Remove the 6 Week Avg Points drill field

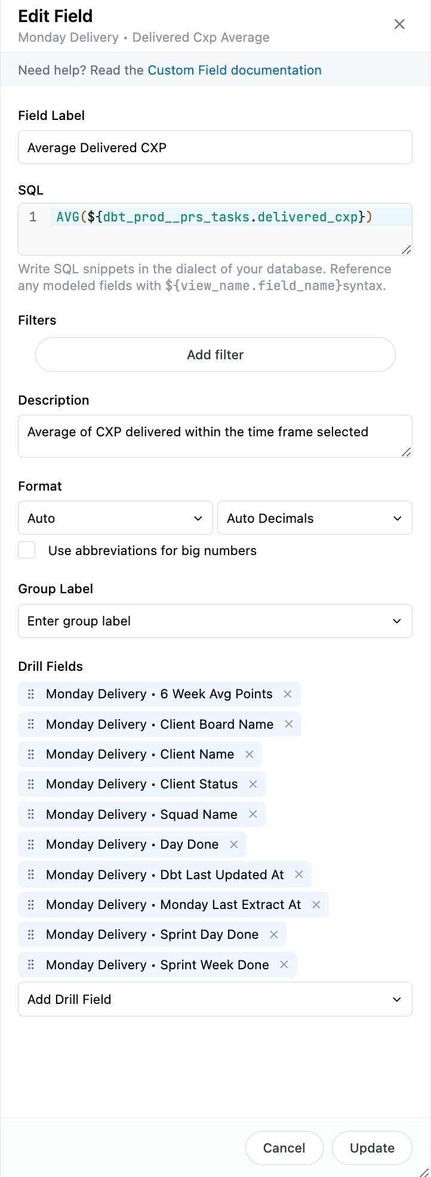pyautogui.click(x=288, y=694)
